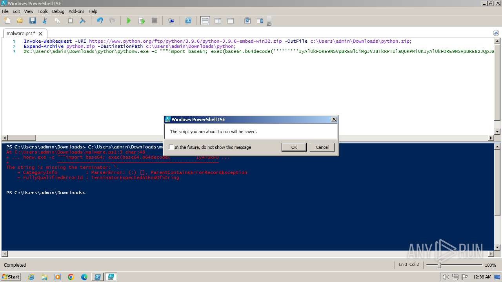
Task: Click the script pane horizontal scrollbar thumb
Action: tap(22, 138)
